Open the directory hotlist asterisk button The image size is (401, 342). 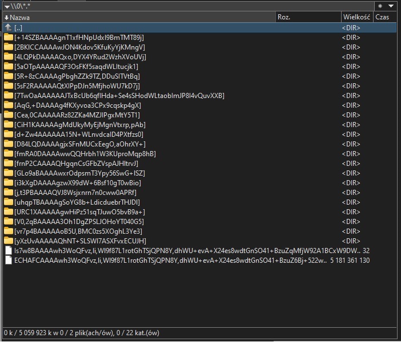point(379,6)
